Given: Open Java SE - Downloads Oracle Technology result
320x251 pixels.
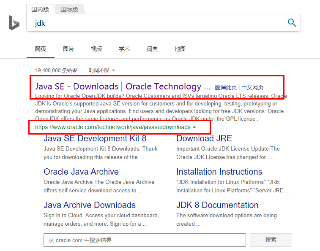Looking at the screenshot, I should (123, 86).
